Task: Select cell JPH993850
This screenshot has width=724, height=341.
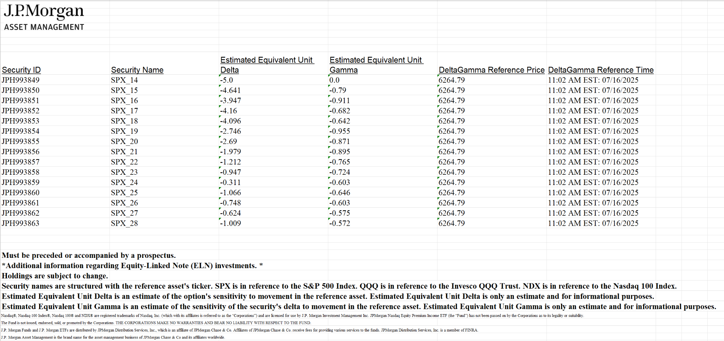Action: (x=21, y=91)
